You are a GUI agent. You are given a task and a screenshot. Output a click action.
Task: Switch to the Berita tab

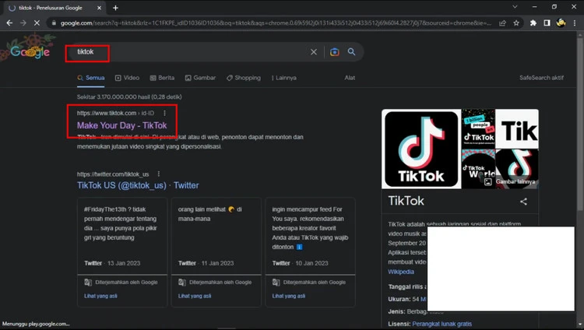click(162, 78)
